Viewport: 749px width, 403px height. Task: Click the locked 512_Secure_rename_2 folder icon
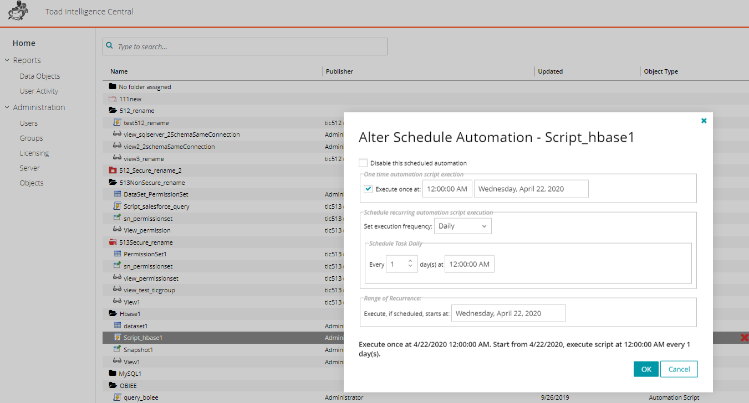[113, 170]
